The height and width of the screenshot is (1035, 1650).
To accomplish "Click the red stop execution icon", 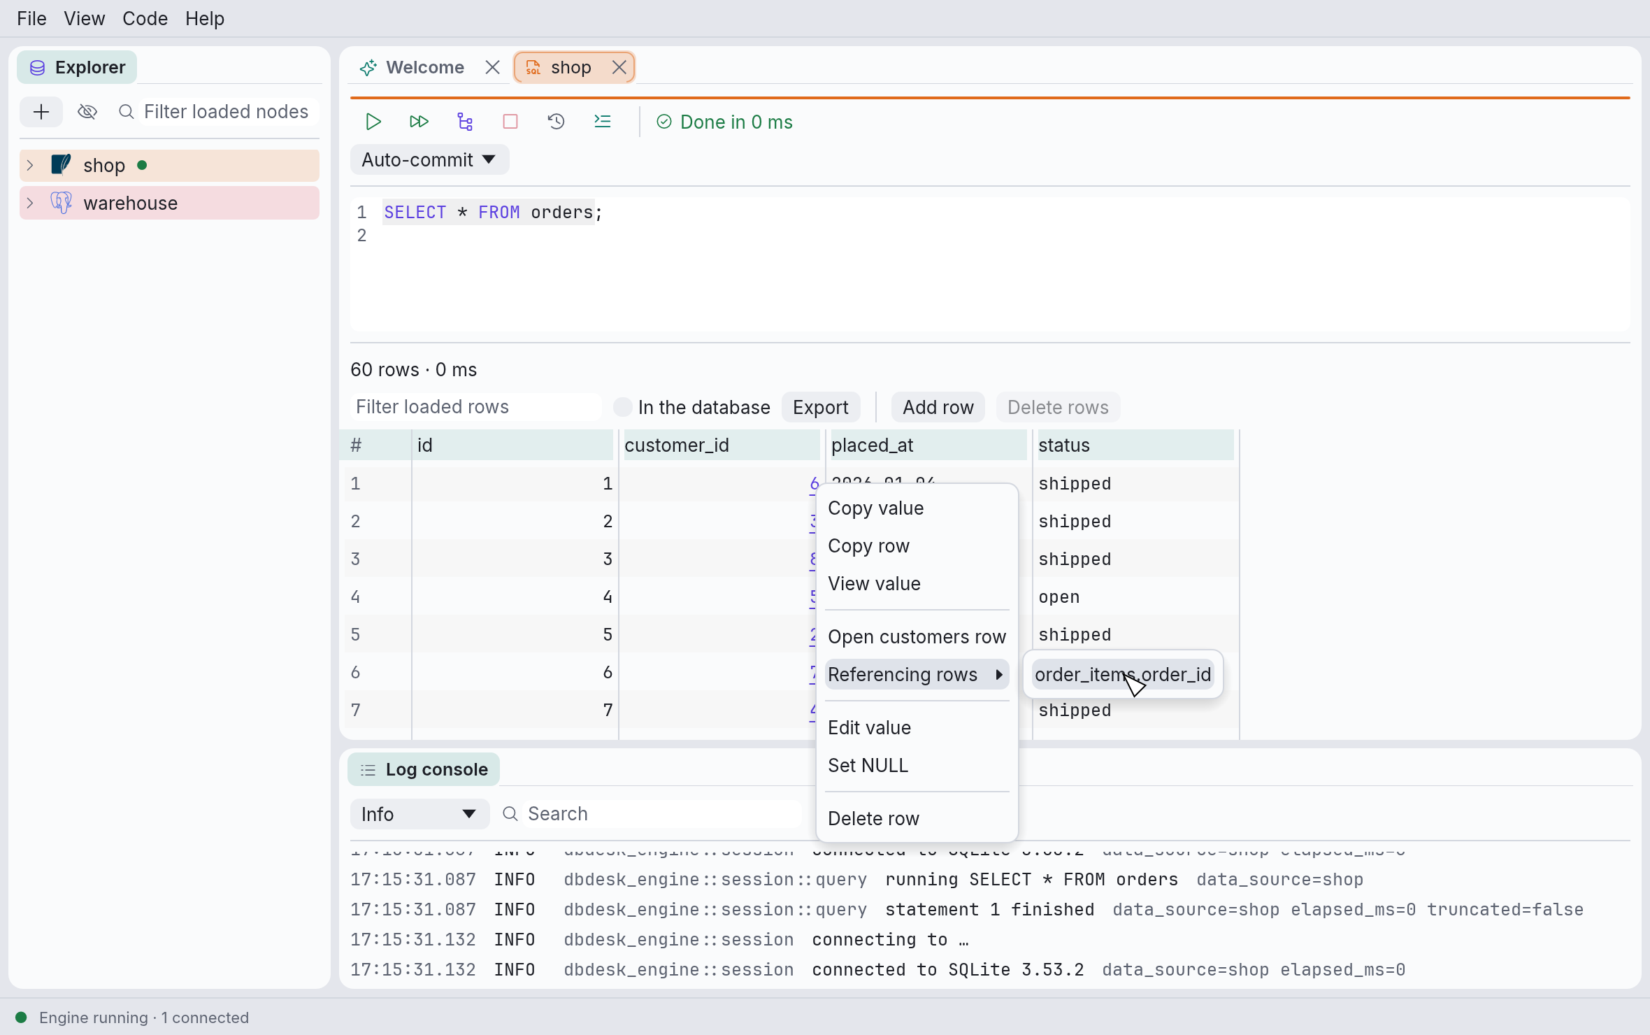I will 510,122.
